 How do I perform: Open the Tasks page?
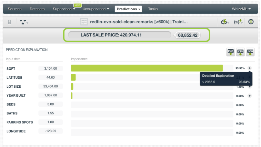(153, 9)
